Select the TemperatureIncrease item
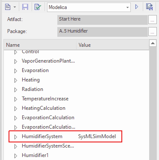 (x=45, y=99)
